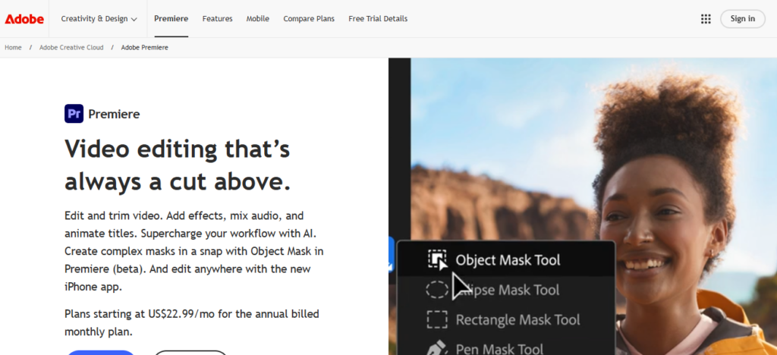Click the Sign in button

[x=742, y=19]
